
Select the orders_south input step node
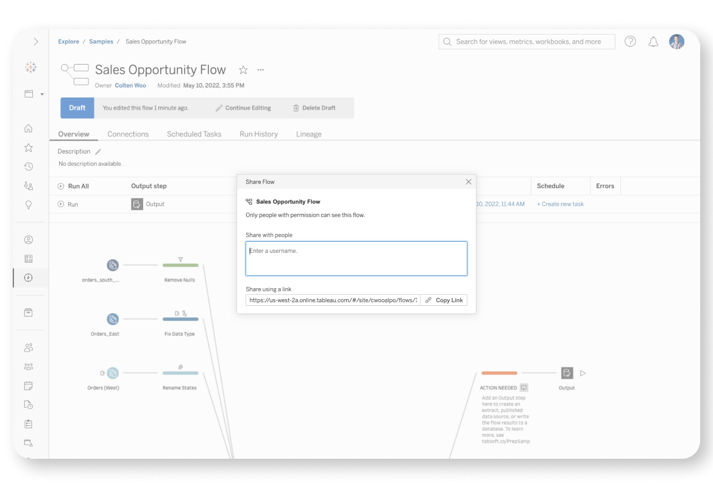coord(113,264)
